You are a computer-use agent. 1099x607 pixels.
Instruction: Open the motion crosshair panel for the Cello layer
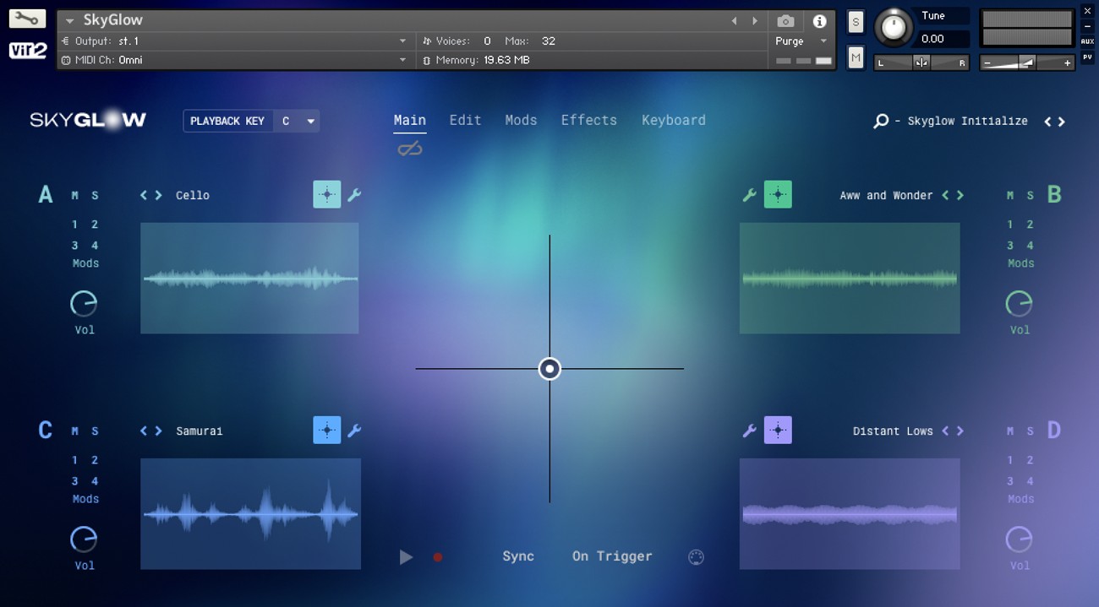click(327, 194)
